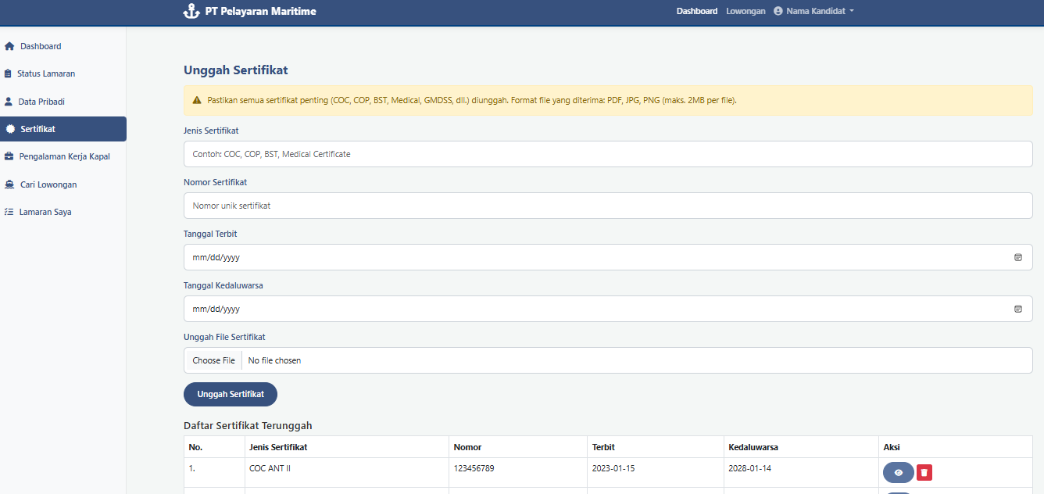The image size is (1044, 494).
Task: Click Dashboard link in top navbar
Action: pos(696,12)
